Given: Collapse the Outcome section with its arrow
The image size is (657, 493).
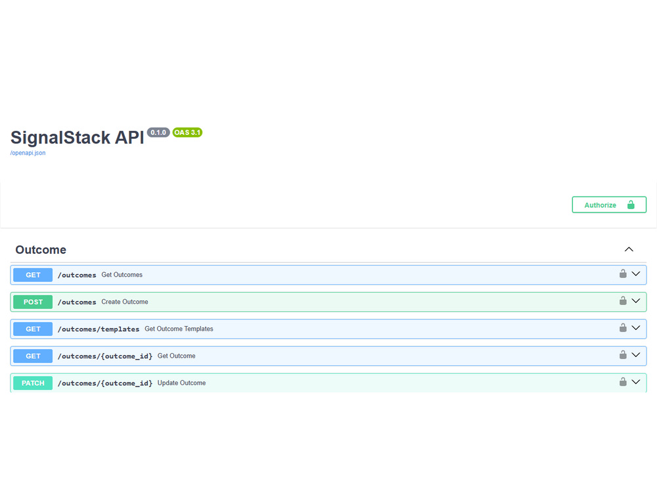Looking at the screenshot, I should (x=629, y=249).
